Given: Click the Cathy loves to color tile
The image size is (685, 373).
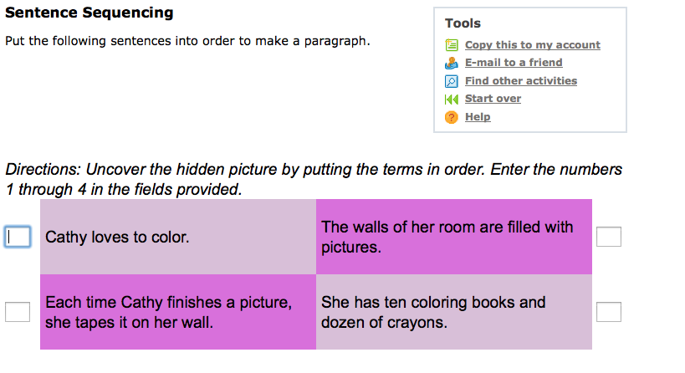Looking at the screenshot, I should click(x=178, y=237).
